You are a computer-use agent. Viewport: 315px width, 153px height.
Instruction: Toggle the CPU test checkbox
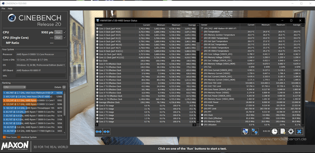coord(65,32)
